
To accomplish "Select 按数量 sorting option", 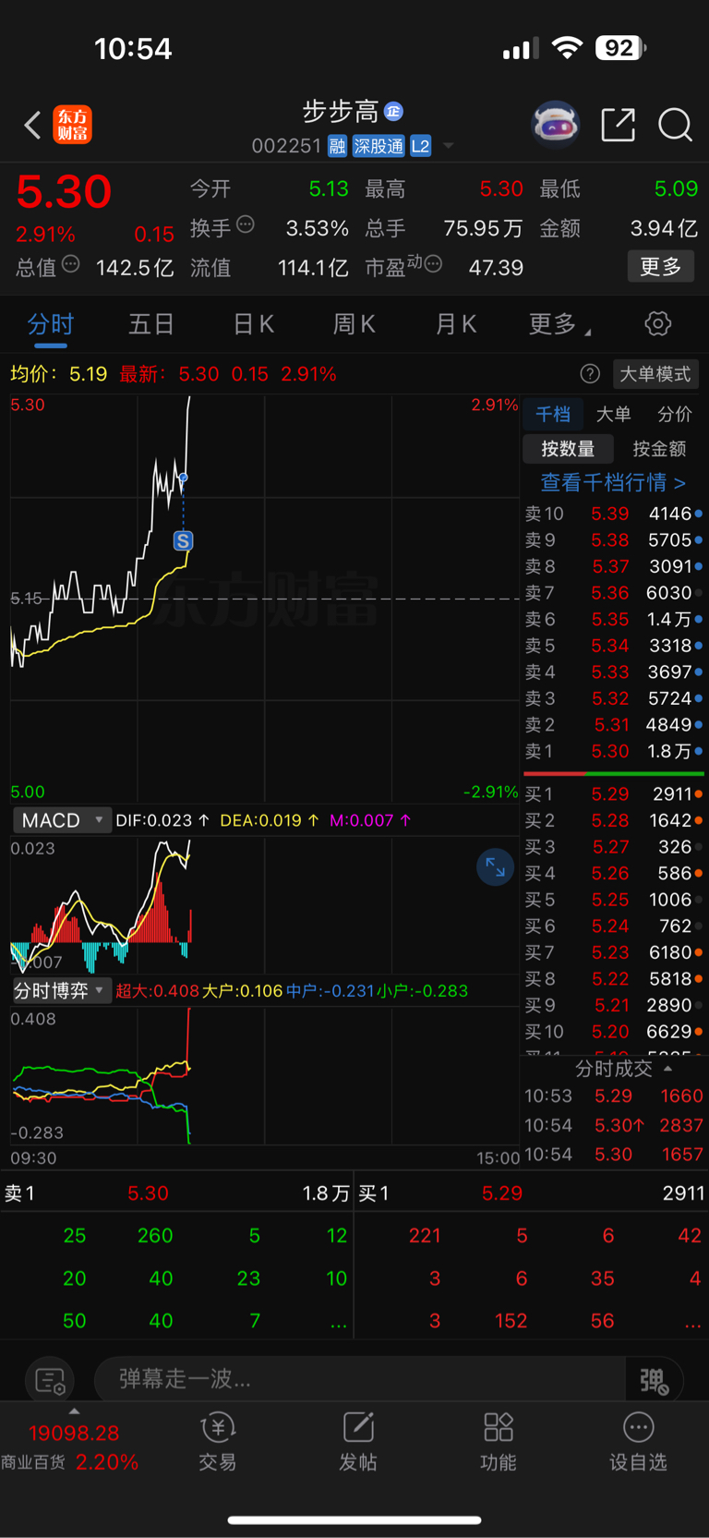I will [568, 449].
